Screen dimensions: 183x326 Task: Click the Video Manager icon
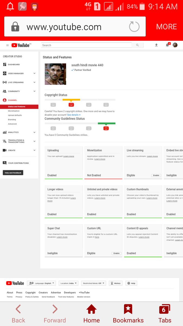pyautogui.click(x=5, y=73)
